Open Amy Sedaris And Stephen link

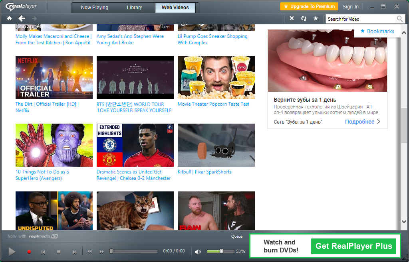point(130,39)
